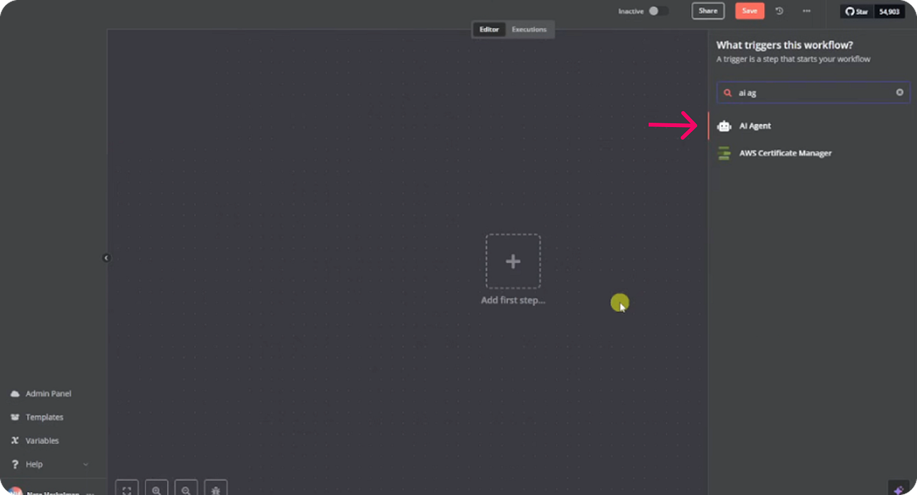This screenshot has width=917, height=495.
Task: Click the 'What triggers this workflow?' heading
Action: click(785, 45)
